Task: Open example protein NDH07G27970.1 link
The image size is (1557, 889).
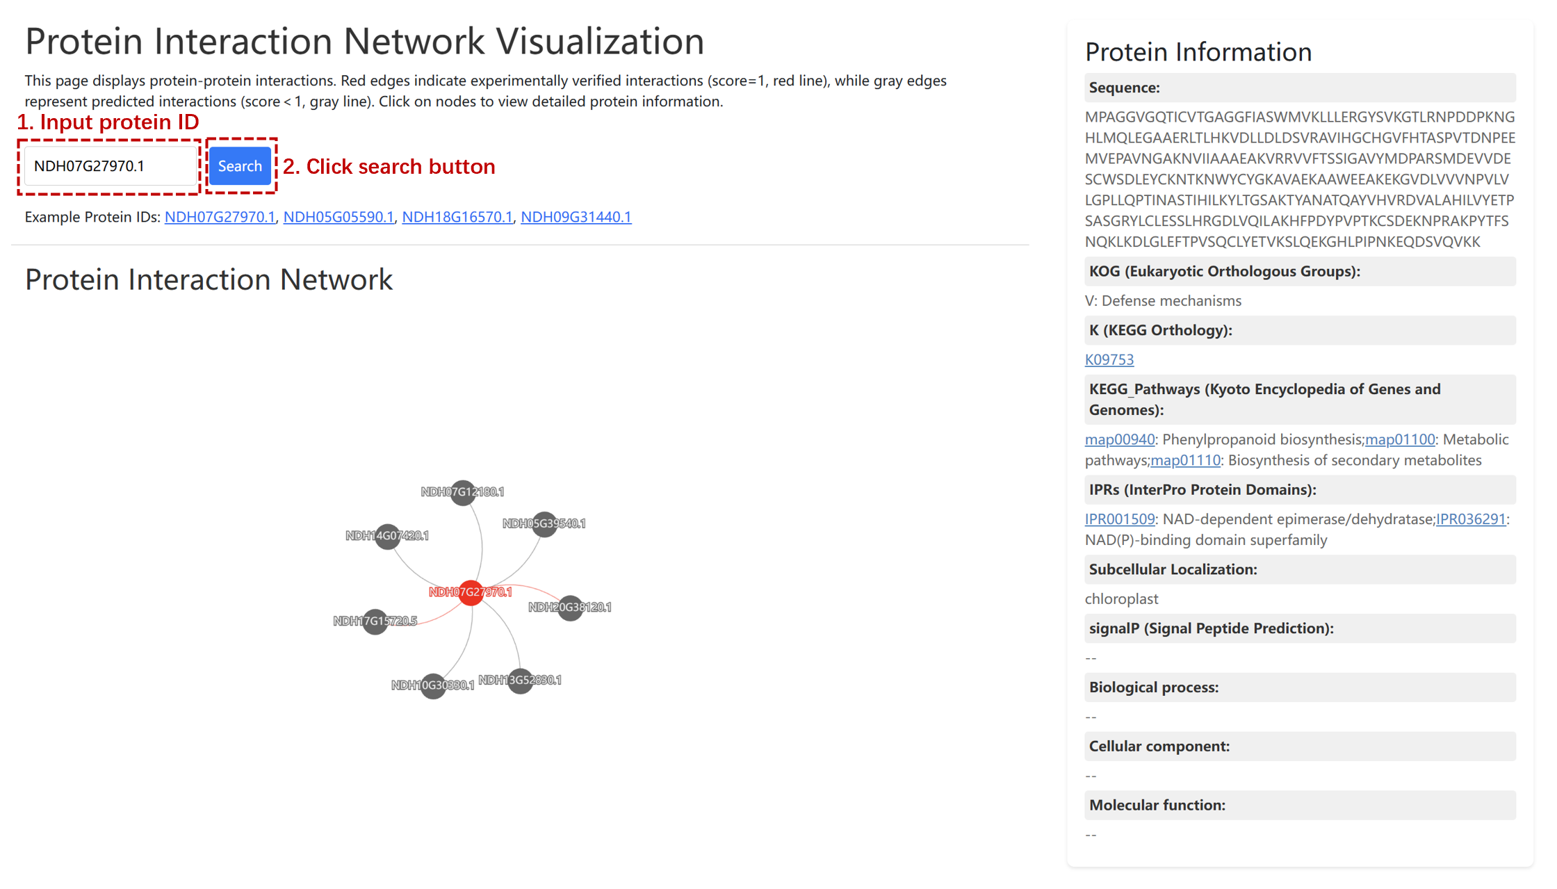Action: pos(220,217)
